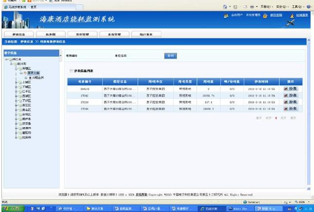Click the 注销退出 logout icon at top right
Screen dimensions: 314x212
tap(292, 16)
